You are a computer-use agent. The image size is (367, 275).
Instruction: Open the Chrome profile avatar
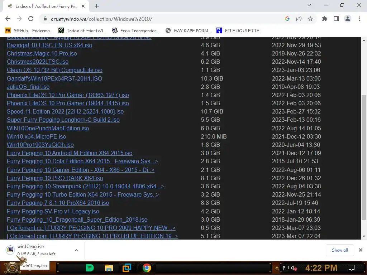click(348, 19)
